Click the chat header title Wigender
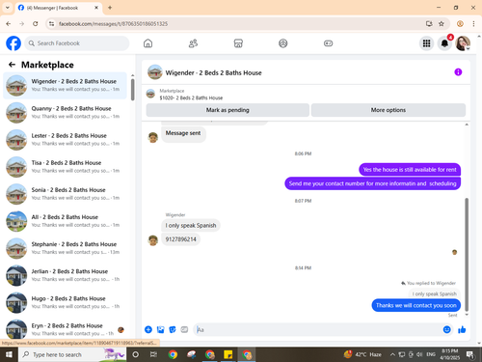 click(213, 72)
